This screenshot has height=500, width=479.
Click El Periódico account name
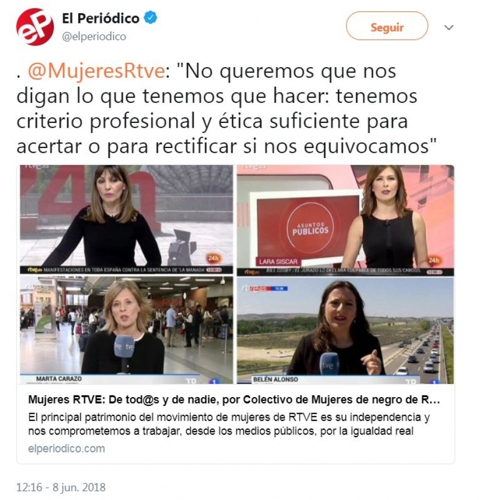(x=101, y=18)
